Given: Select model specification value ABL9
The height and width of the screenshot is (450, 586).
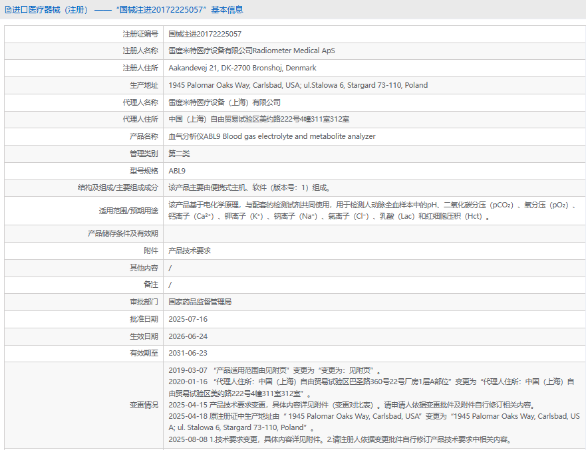Looking at the screenshot, I should (x=177, y=171).
